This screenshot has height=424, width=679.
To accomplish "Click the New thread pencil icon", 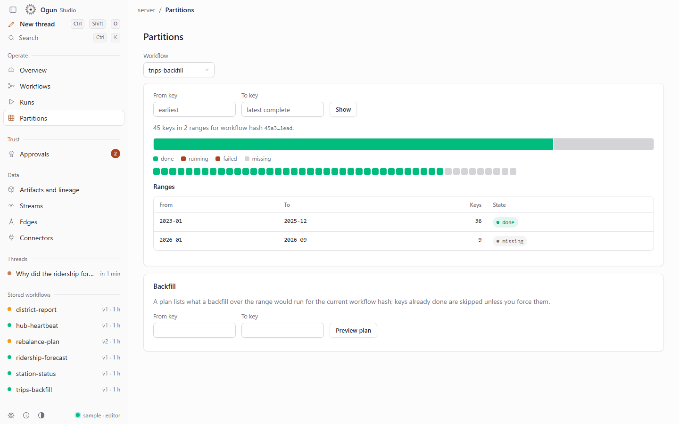I will point(11,24).
